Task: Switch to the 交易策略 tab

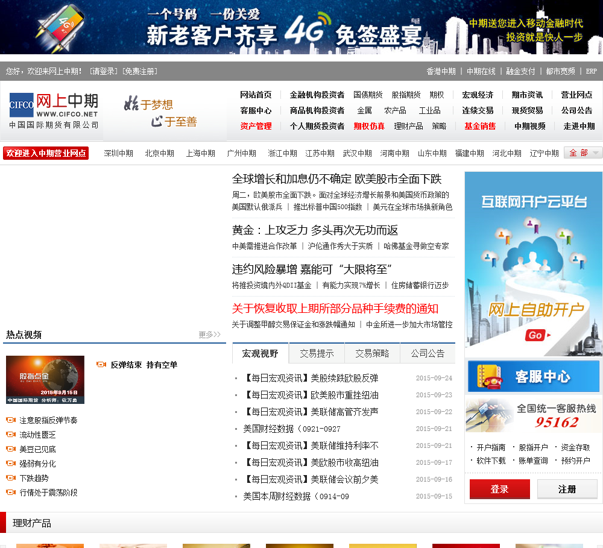Action: click(372, 353)
